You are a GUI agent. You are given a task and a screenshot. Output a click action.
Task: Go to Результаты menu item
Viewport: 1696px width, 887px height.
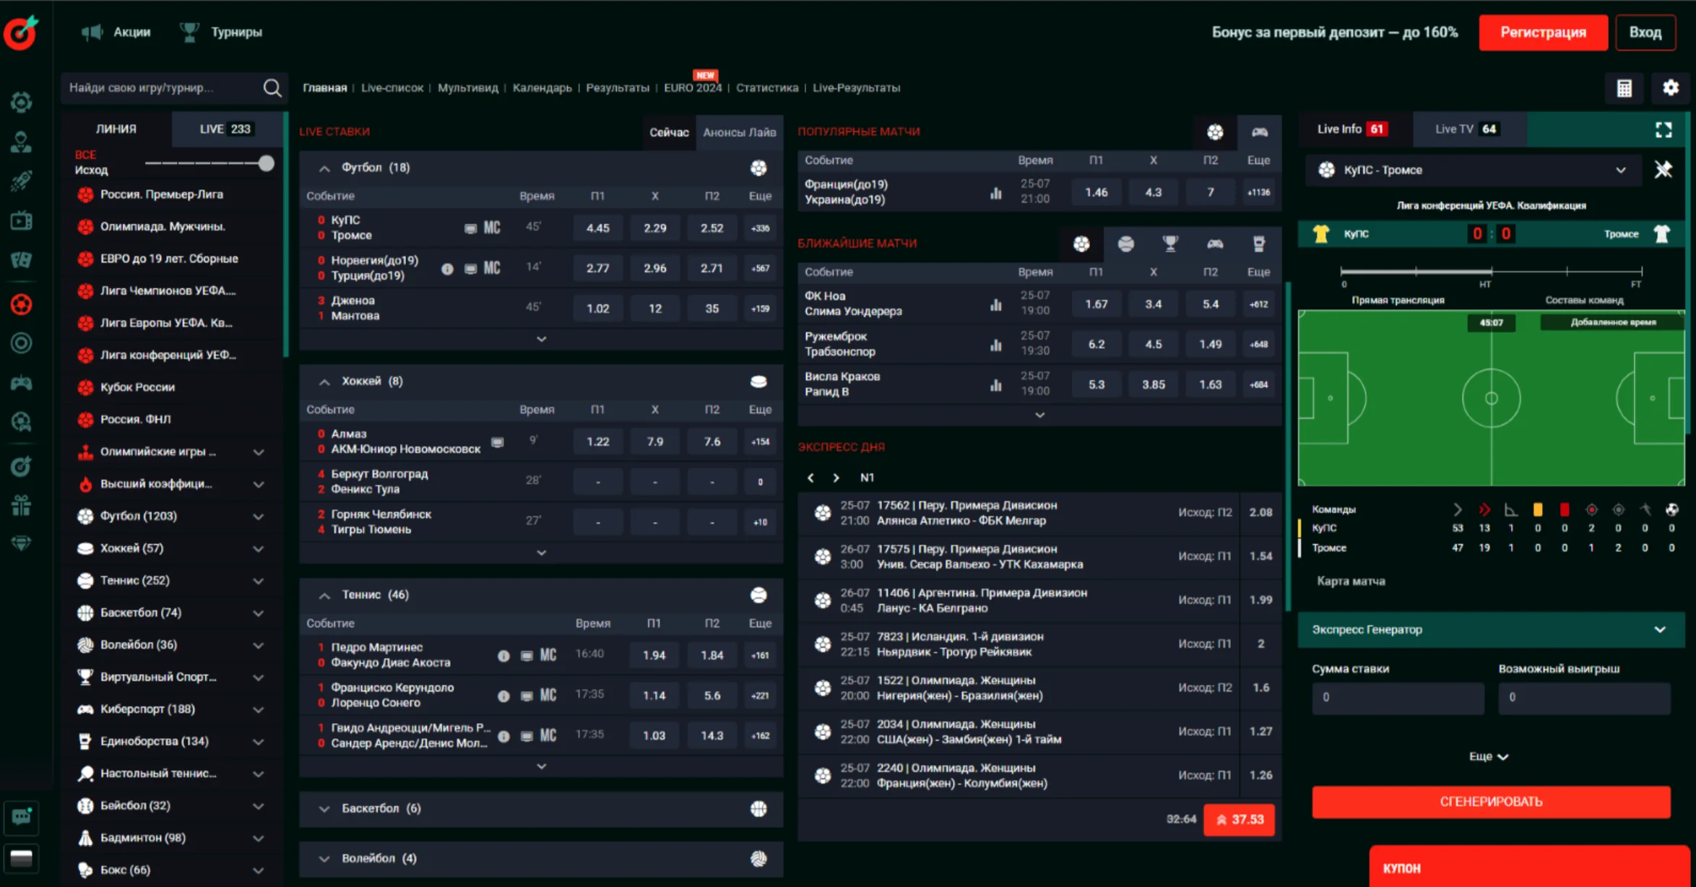pos(617,88)
